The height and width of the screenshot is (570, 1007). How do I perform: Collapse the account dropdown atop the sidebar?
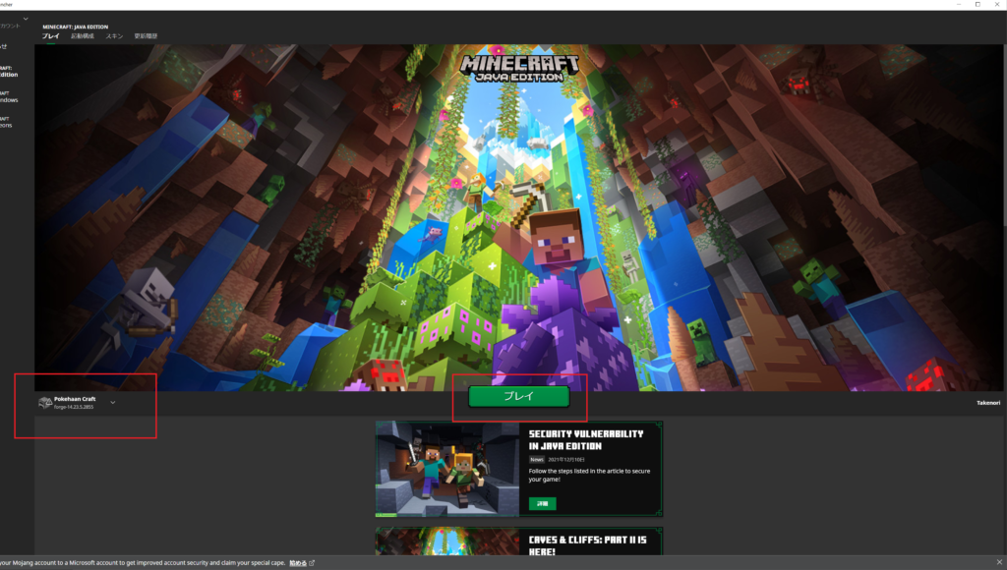[x=26, y=18]
